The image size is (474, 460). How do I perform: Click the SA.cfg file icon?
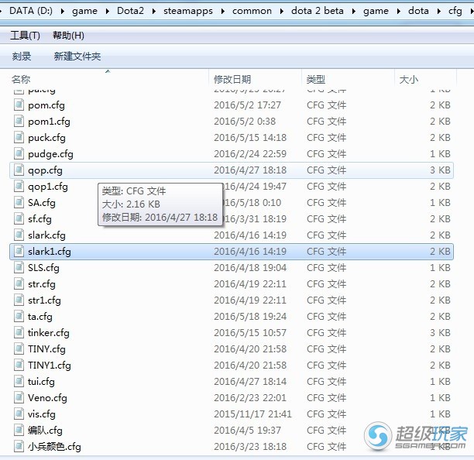point(19,203)
